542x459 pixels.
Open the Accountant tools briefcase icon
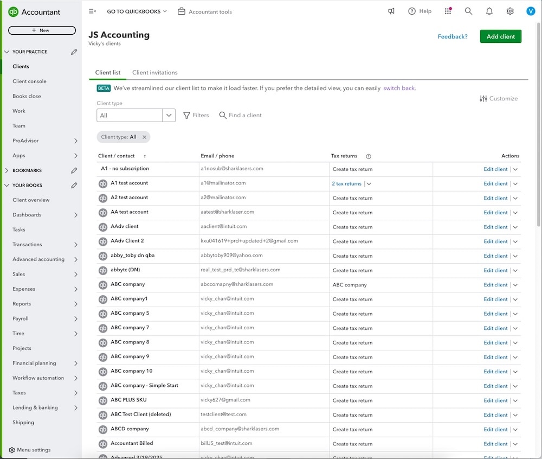[182, 11]
